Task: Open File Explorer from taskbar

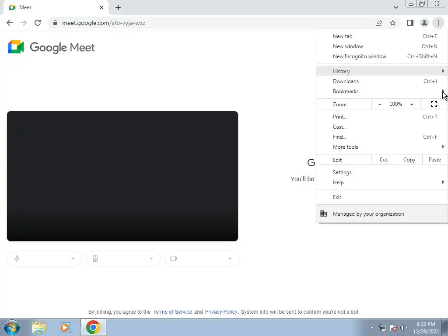Action: [39, 327]
